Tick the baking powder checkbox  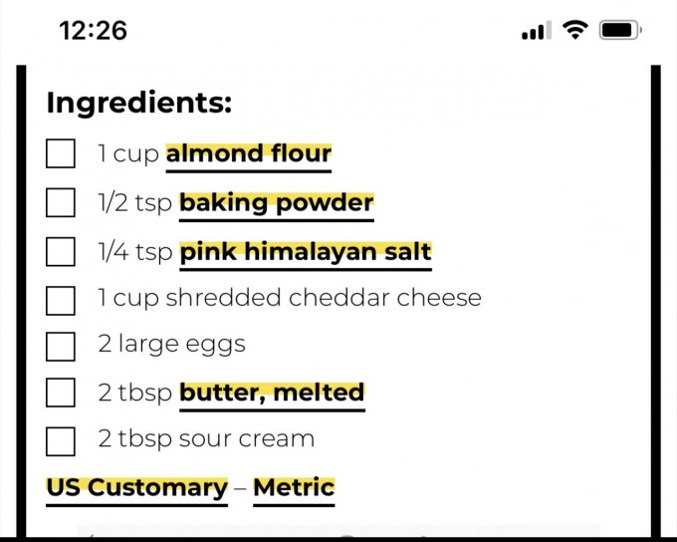(x=61, y=202)
